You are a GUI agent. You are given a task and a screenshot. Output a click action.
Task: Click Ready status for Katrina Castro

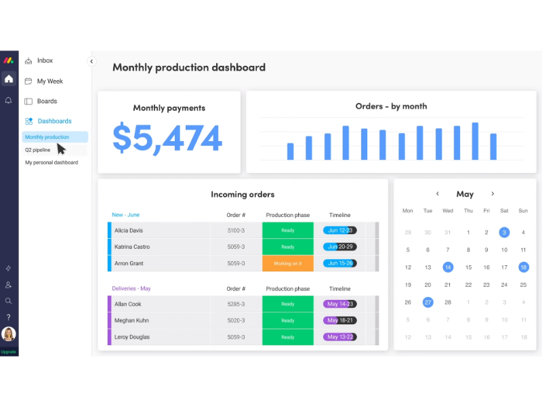click(x=287, y=247)
